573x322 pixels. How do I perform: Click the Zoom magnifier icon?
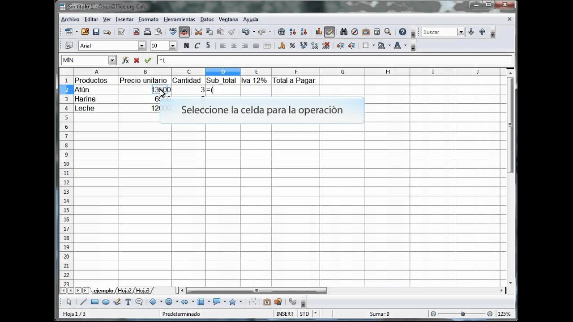388,32
